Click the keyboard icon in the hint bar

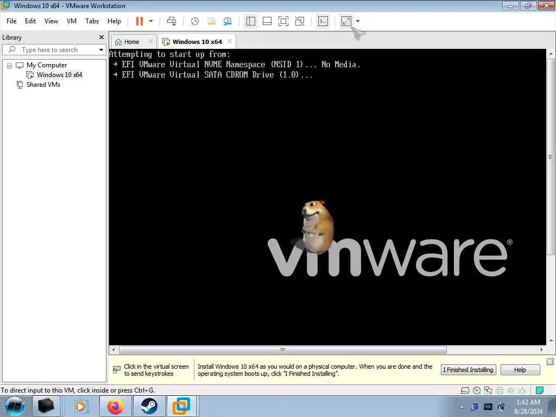tap(116, 370)
